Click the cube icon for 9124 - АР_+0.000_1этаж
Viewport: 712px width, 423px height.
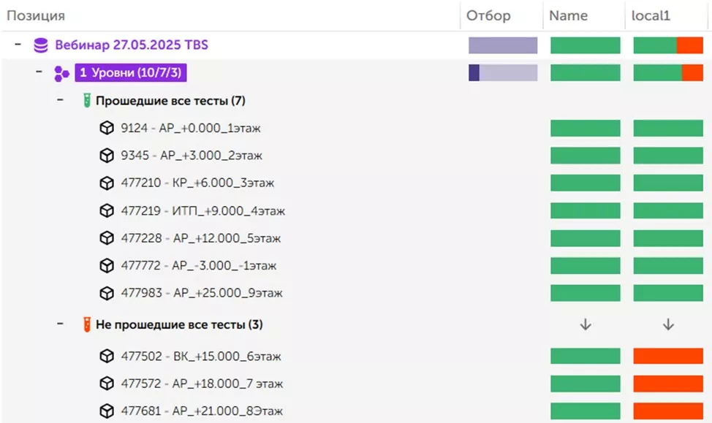[107, 129]
